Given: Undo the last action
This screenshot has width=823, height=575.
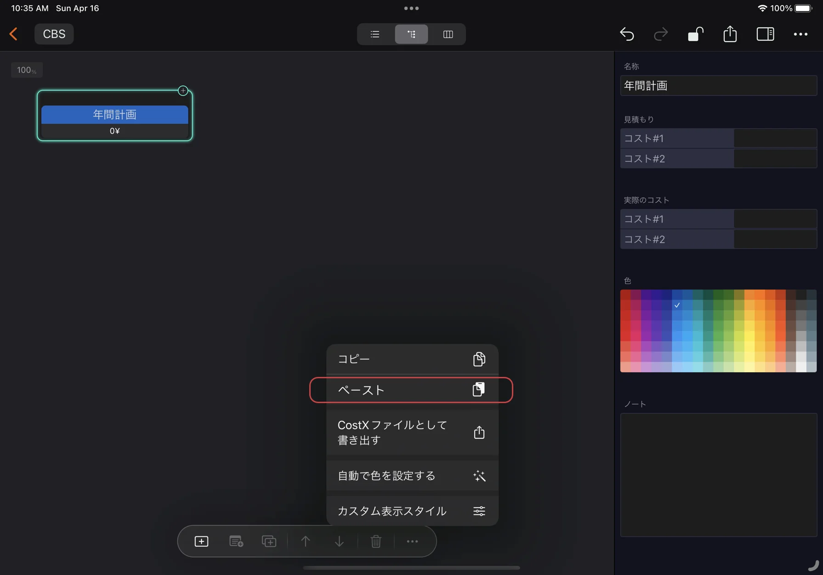Looking at the screenshot, I should tap(627, 34).
